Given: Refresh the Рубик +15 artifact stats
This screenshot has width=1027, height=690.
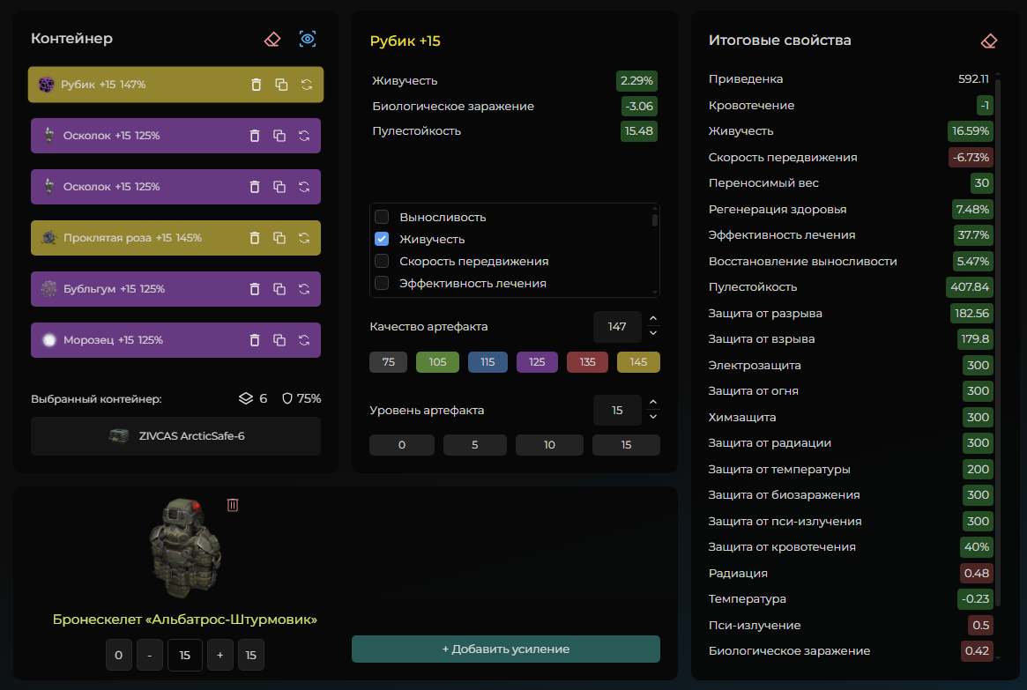Looking at the screenshot, I should (x=307, y=85).
